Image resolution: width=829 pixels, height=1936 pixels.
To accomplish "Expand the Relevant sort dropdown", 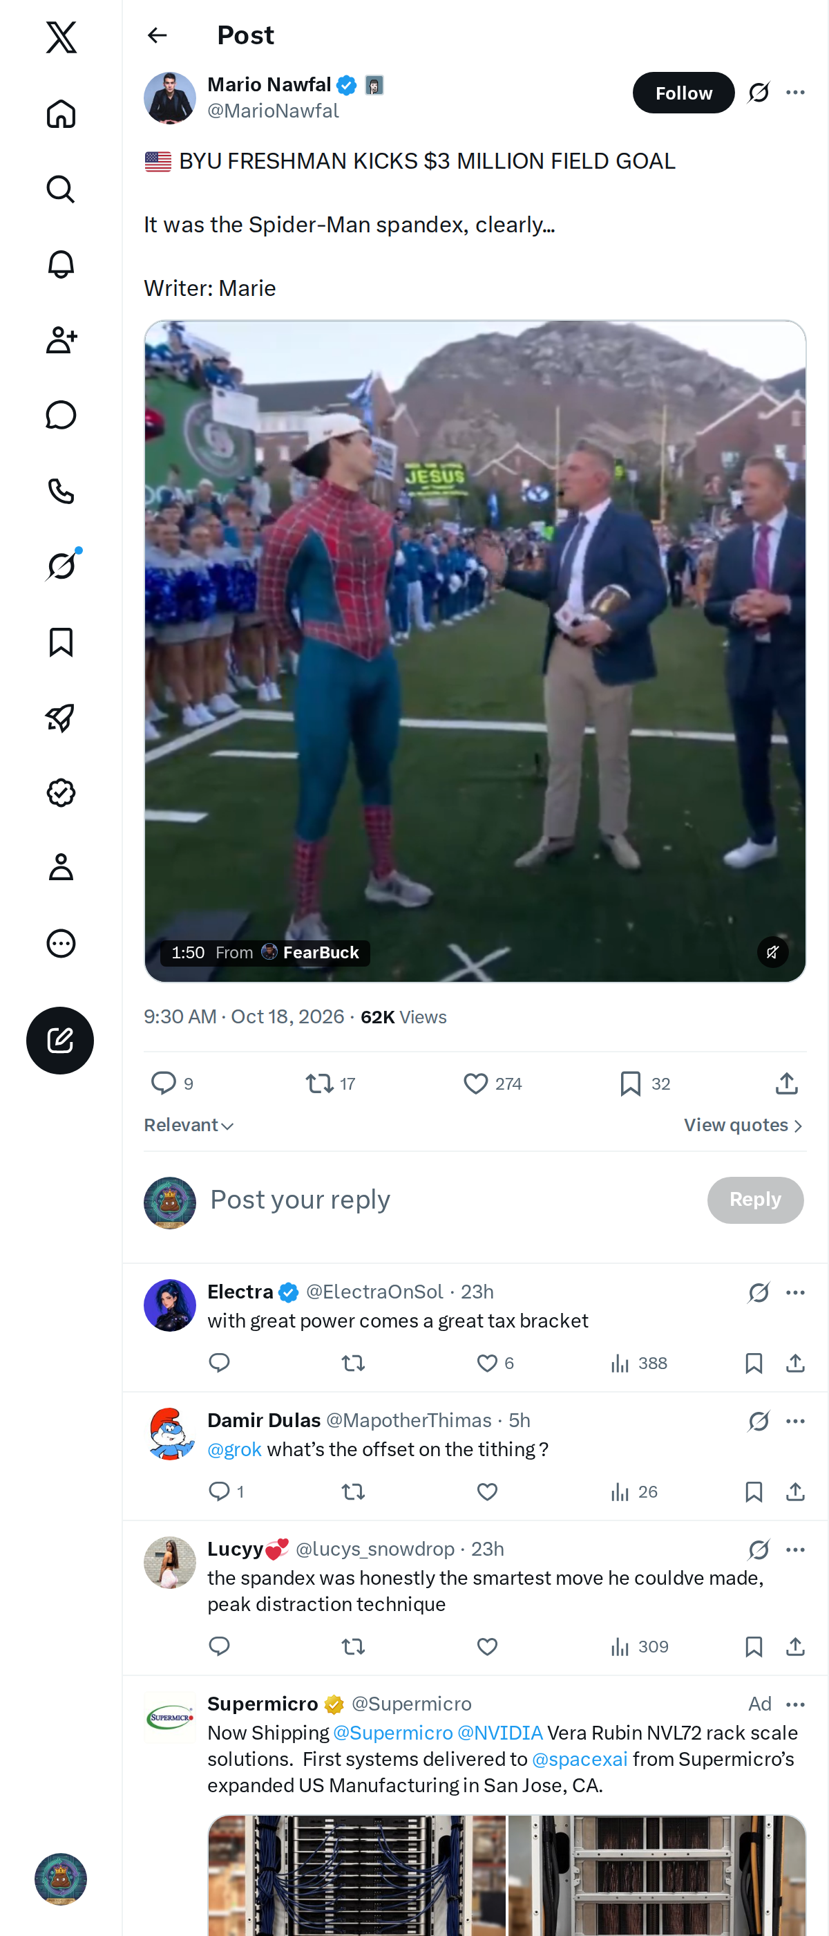I will tap(189, 1125).
